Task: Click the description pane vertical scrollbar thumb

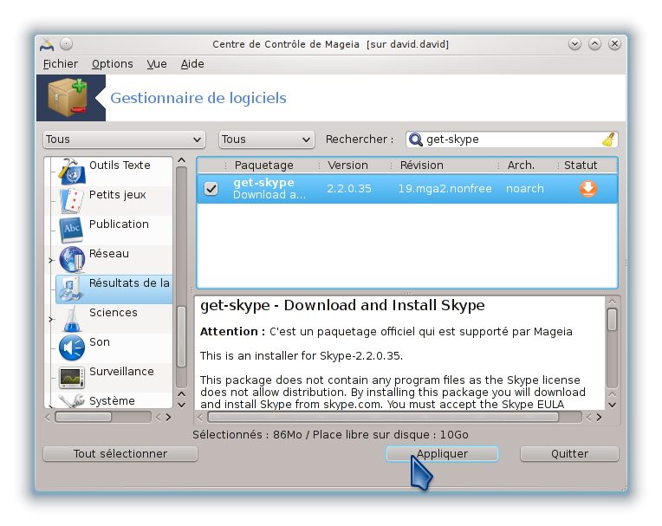Action: pos(612,320)
